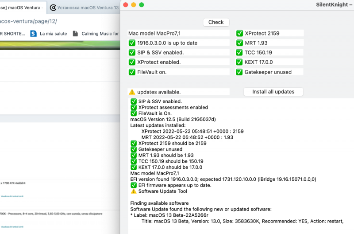The image size is (354, 234).
Task: Click the Check button in SilentKnight
Action: [x=216, y=22]
